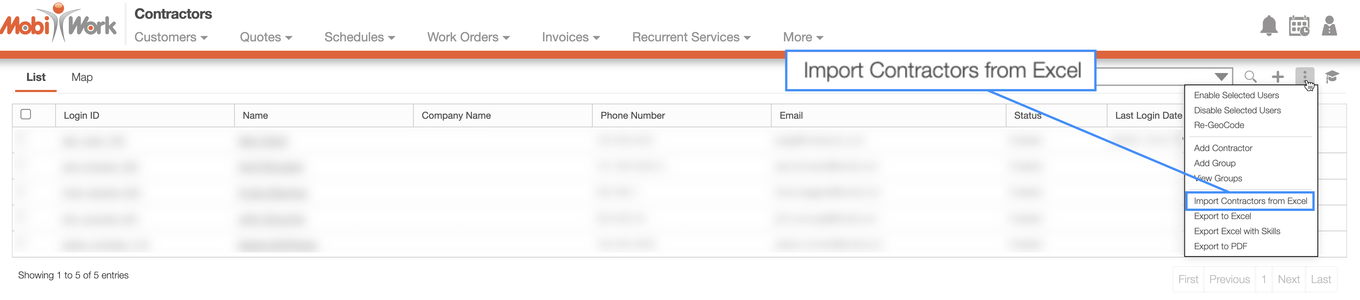Viewport: 1360px width, 300px height.
Task: Click the Next pagination button
Action: click(x=1288, y=279)
